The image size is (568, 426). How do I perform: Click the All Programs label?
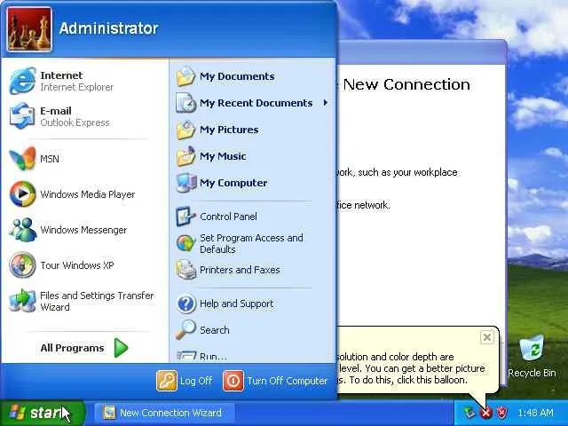[72, 348]
